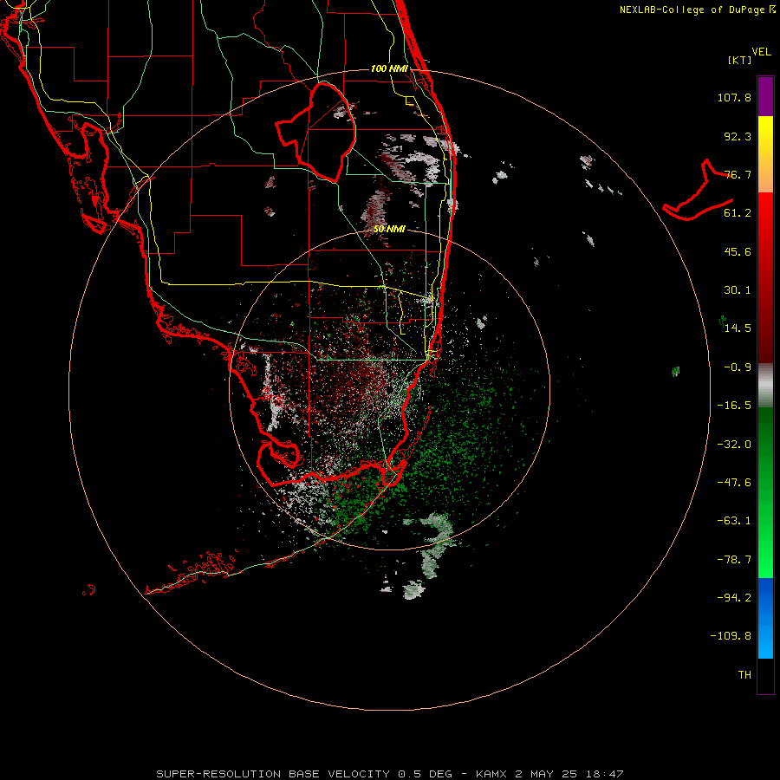Select the -16.5 velocity scale label

coord(734,406)
